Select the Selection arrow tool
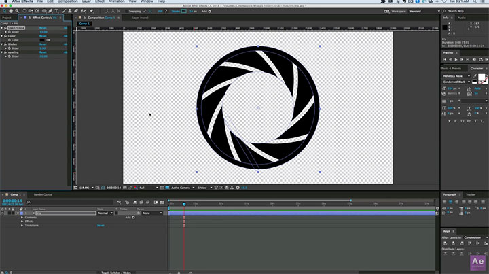The width and height of the screenshot is (489, 274). (x=4, y=11)
